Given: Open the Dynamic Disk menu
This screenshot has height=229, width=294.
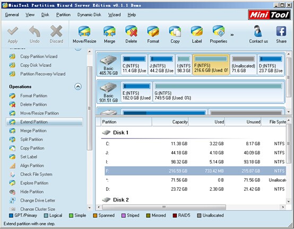Looking at the screenshot, I should (89, 15).
